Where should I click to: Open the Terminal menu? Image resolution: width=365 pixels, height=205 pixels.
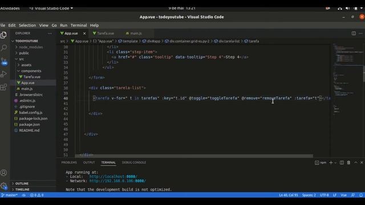tap(79, 25)
